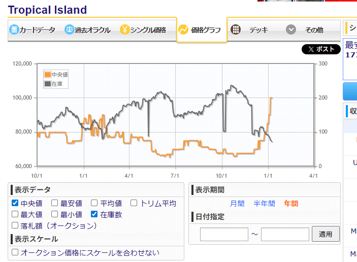Click the deck grid icon
357x262 pixels.
[x=236, y=29]
